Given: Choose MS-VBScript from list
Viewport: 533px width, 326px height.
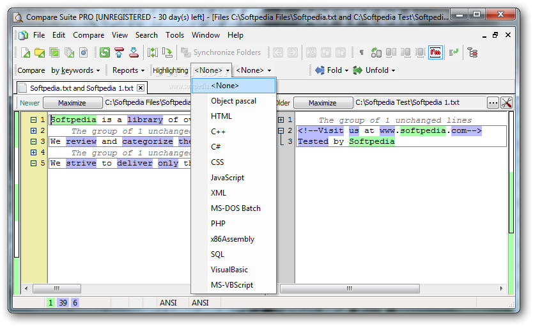Looking at the screenshot, I should point(233,285).
